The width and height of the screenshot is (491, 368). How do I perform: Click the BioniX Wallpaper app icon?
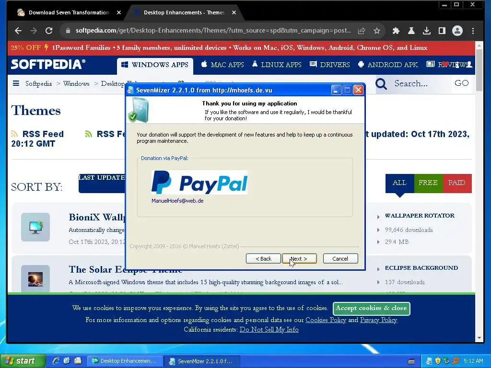click(x=35, y=227)
